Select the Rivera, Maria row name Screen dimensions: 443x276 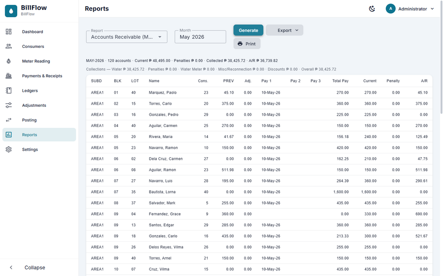(161, 137)
